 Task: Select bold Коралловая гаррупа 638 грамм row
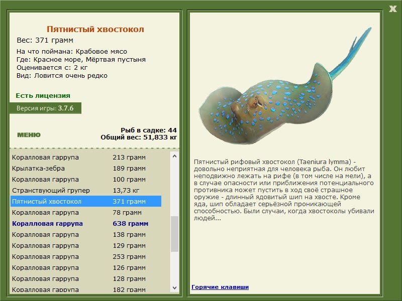(86, 223)
